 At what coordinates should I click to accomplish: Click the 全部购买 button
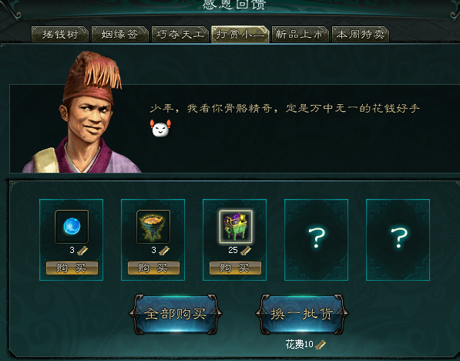pos(176,314)
